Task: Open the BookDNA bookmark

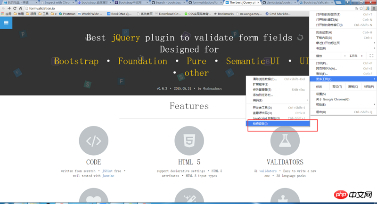Action: click(x=120, y=14)
